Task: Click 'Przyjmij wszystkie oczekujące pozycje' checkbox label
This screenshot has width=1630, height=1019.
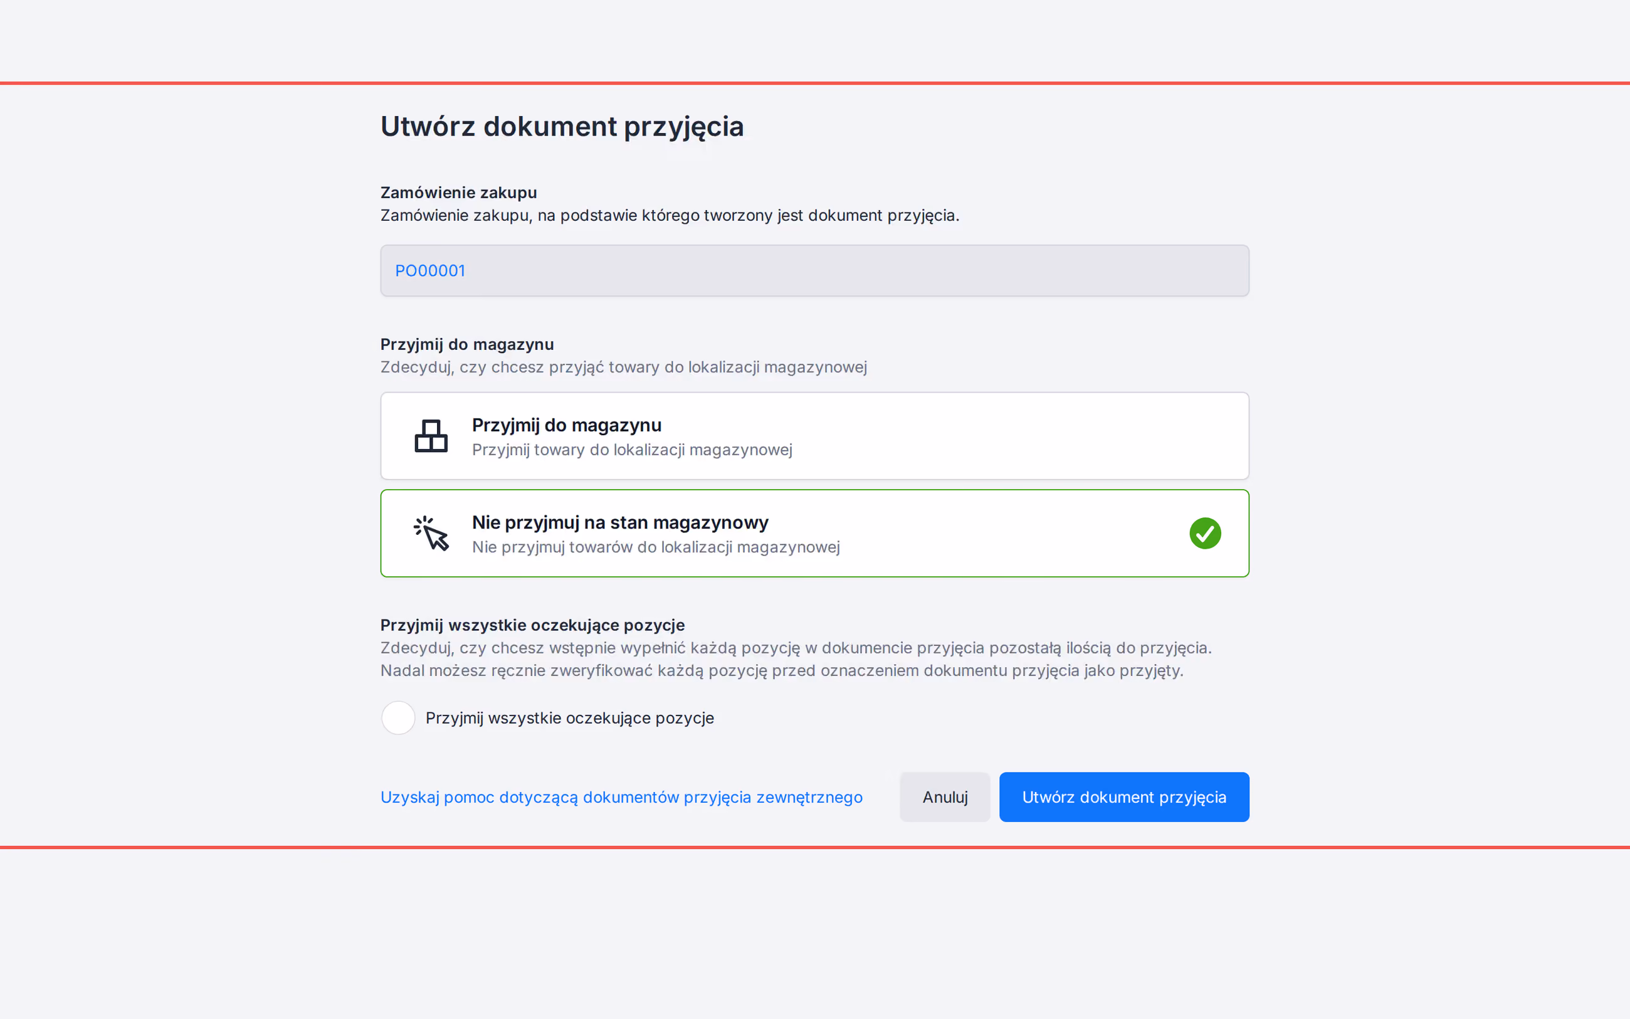Action: point(570,718)
